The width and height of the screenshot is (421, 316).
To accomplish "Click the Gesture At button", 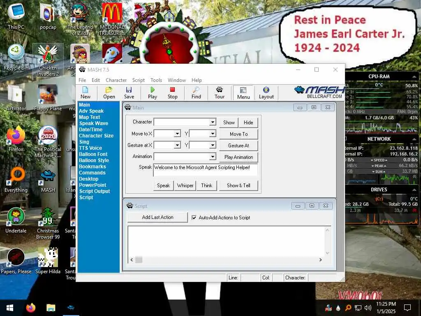I will (x=239, y=145).
